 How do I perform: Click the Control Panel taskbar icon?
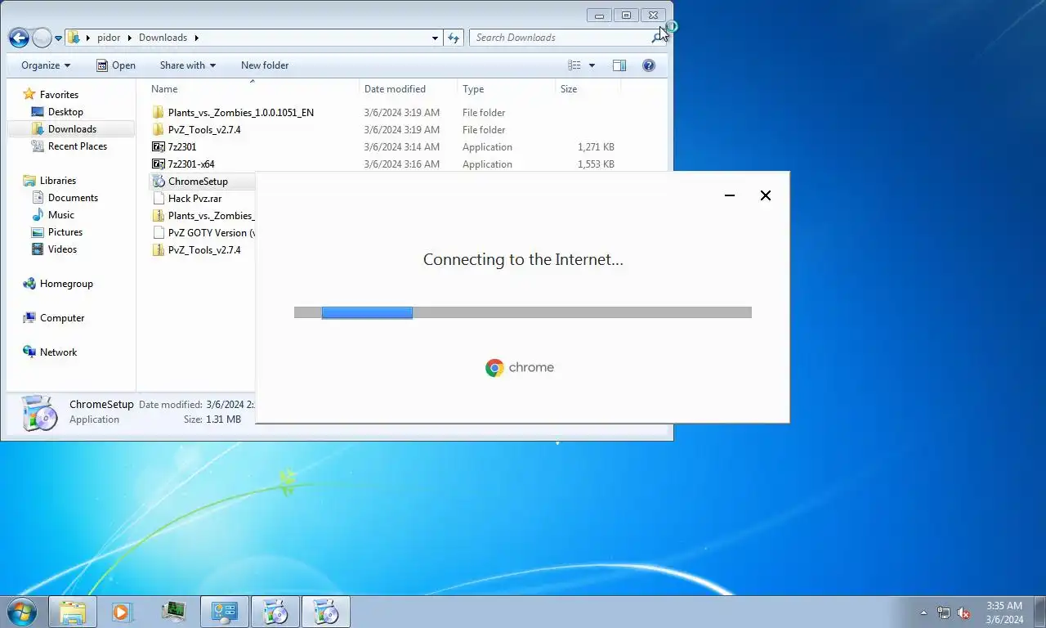click(225, 612)
